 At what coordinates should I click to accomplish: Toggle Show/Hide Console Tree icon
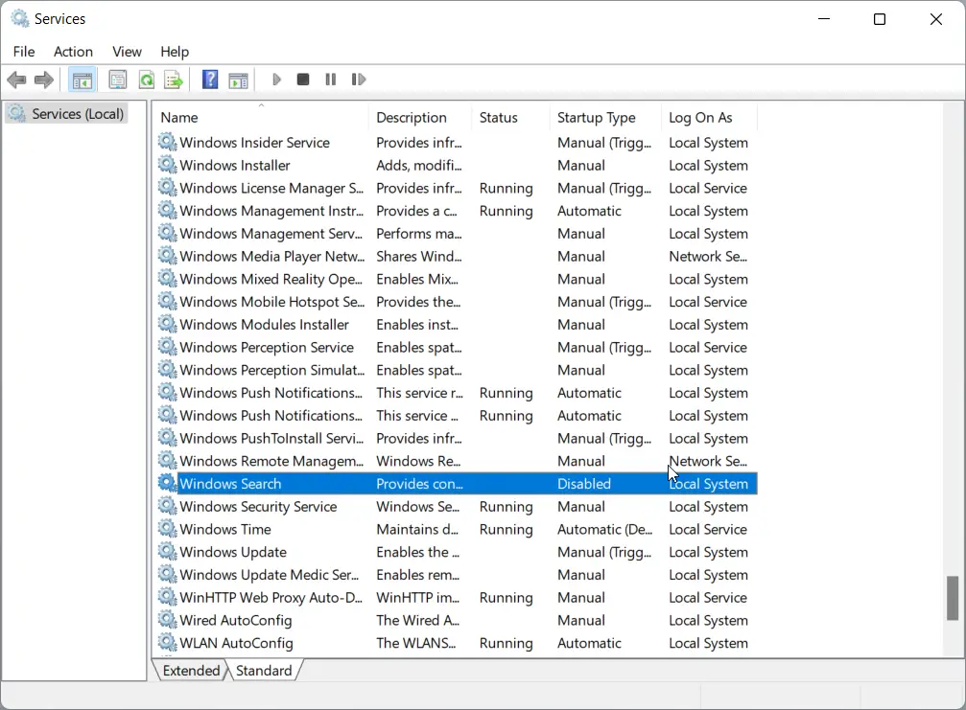[x=82, y=80]
